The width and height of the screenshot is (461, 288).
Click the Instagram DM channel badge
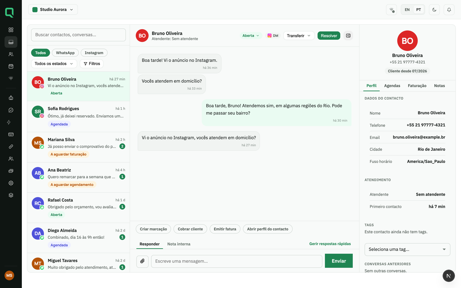[x=273, y=36]
